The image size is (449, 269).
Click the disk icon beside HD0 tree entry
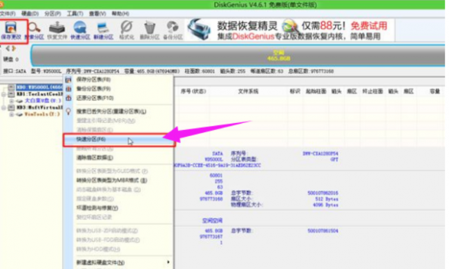tap(12, 87)
